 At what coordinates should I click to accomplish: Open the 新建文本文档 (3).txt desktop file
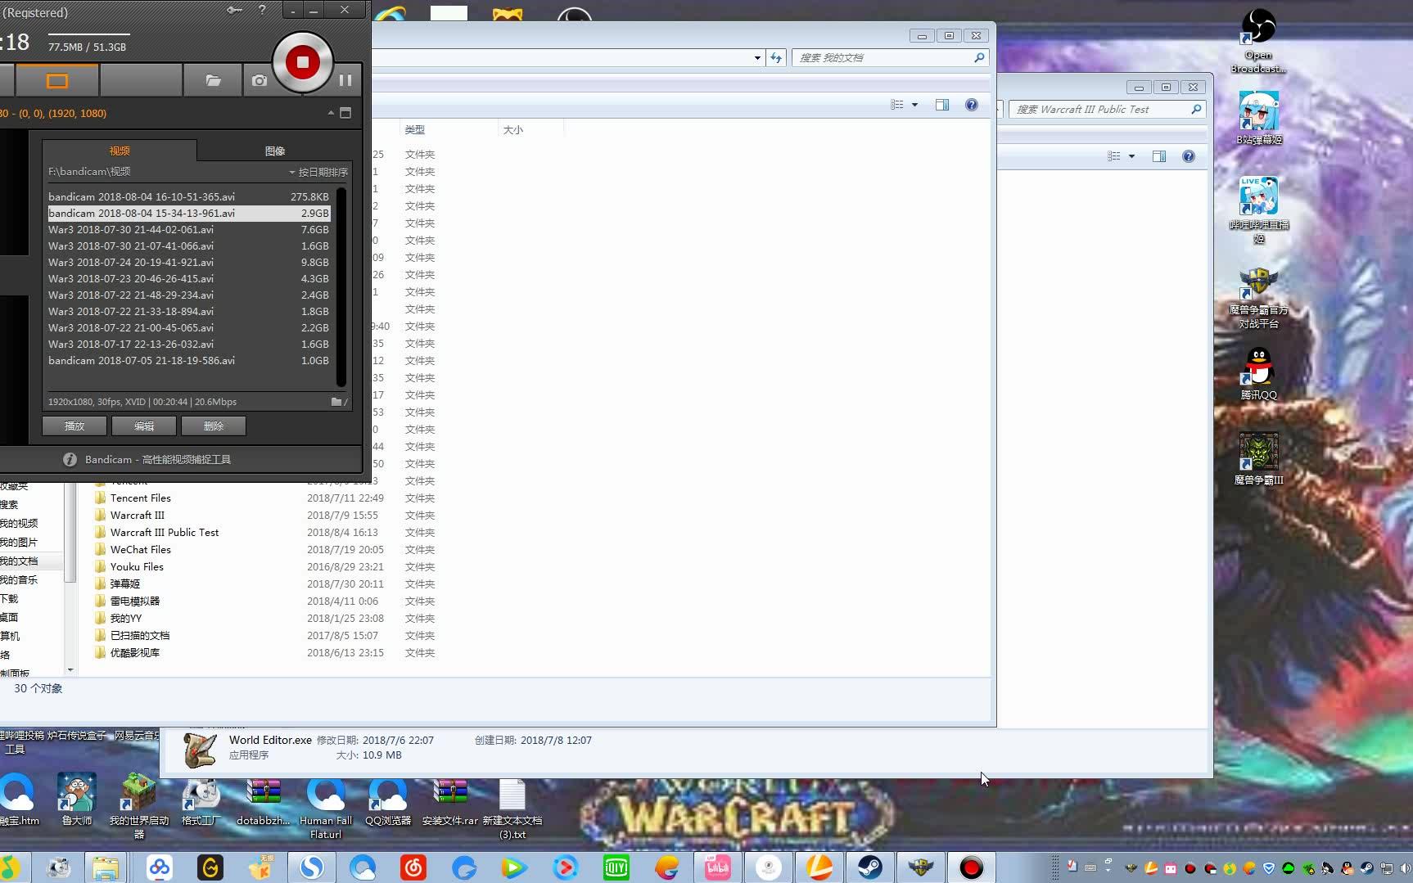(512, 809)
